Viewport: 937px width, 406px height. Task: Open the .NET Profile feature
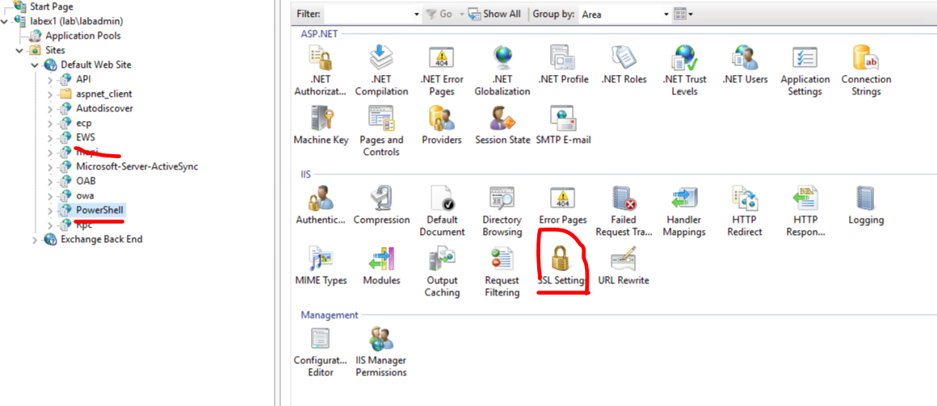point(563,65)
